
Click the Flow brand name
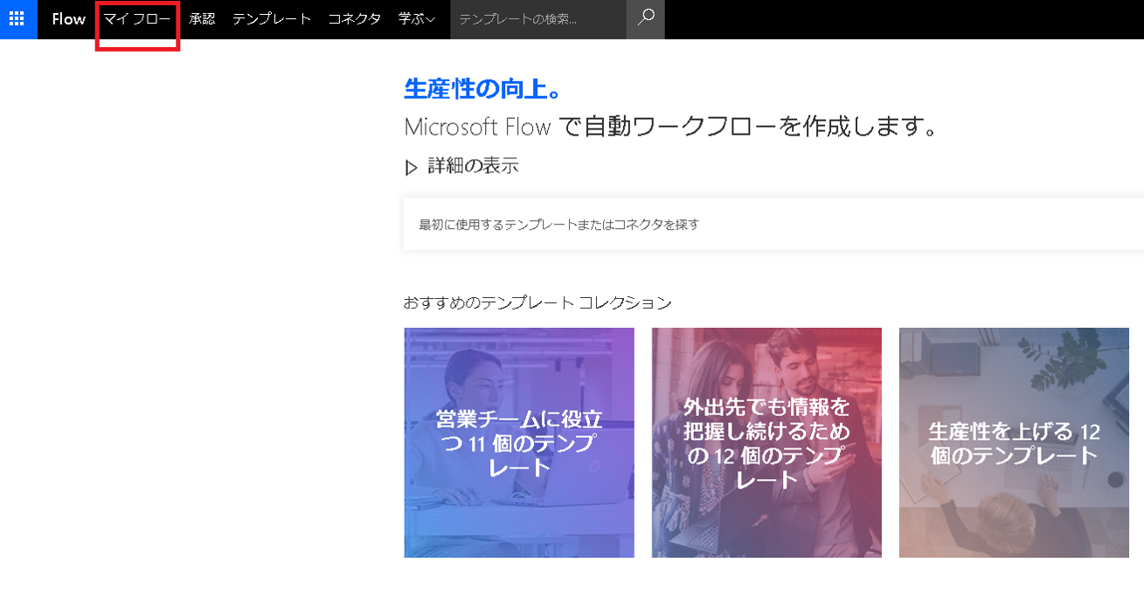tap(68, 18)
